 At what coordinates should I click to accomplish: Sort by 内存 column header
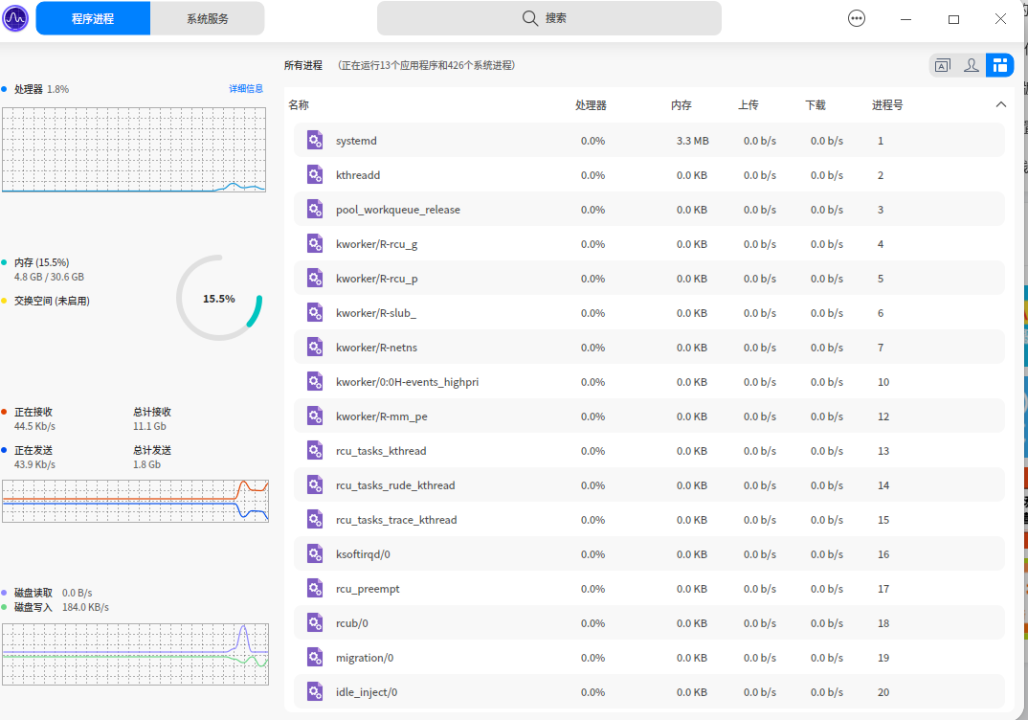coord(682,105)
